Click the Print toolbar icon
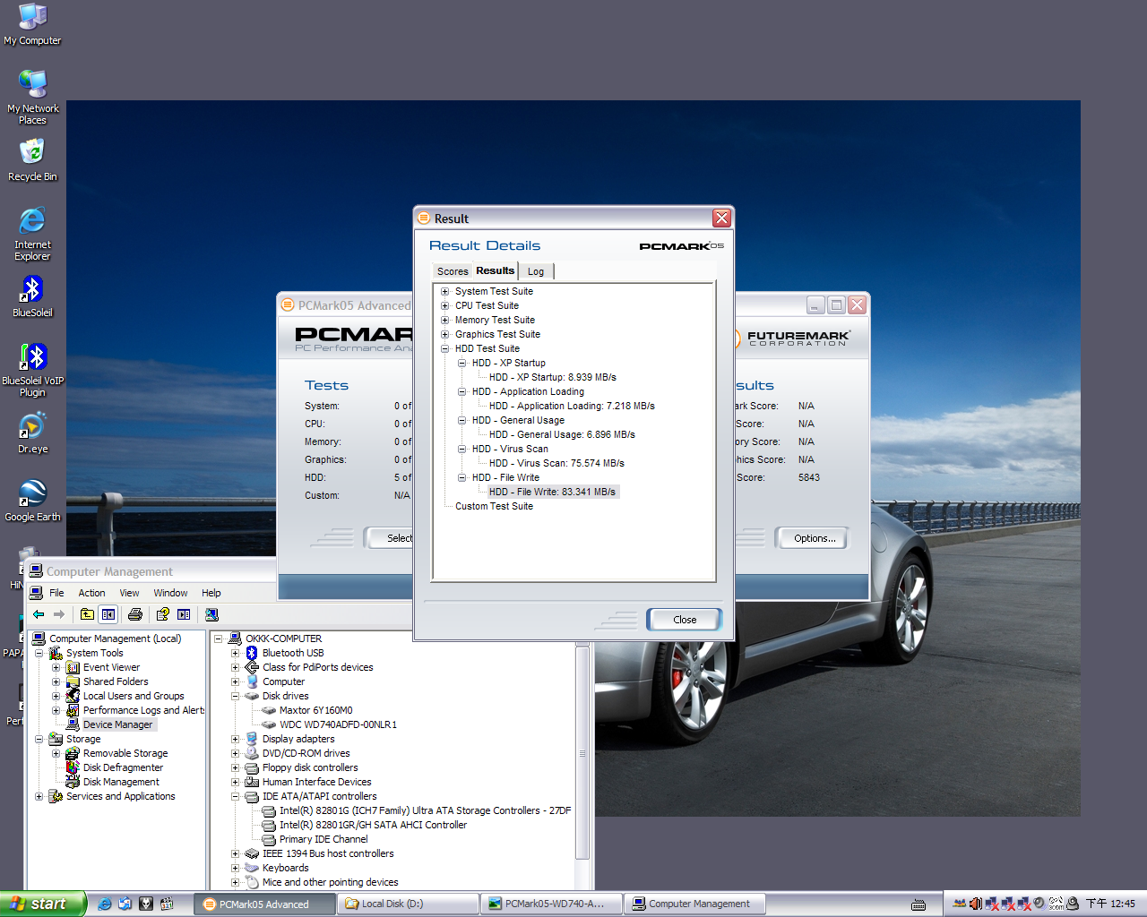1147x917 pixels. click(x=135, y=614)
